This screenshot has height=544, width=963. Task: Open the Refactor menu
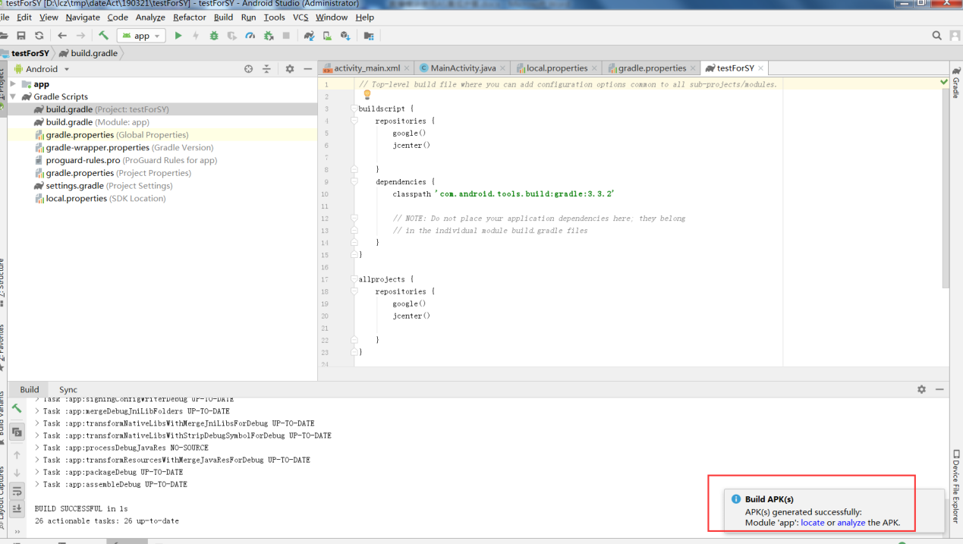pyautogui.click(x=190, y=17)
